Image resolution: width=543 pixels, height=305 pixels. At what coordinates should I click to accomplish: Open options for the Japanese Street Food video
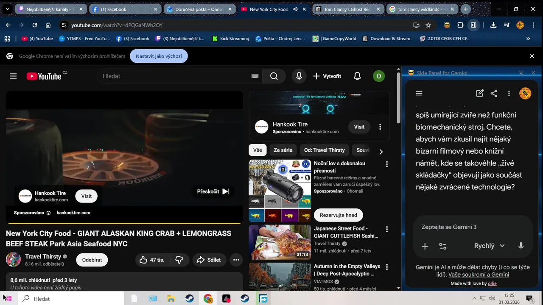(x=386, y=229)
